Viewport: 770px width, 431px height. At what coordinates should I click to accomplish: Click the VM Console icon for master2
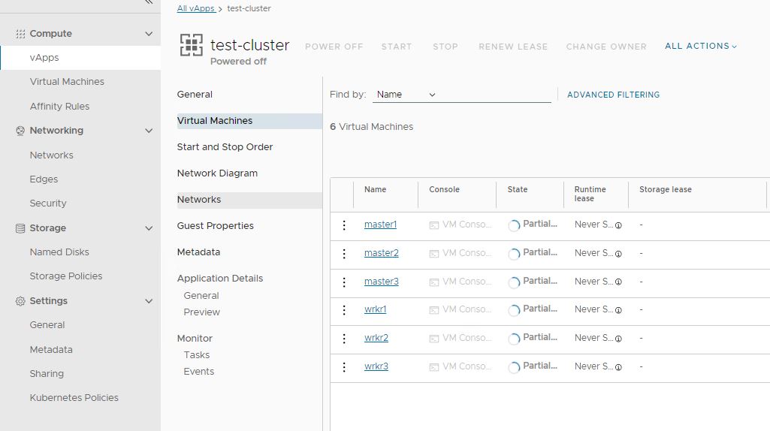point(434,254)
